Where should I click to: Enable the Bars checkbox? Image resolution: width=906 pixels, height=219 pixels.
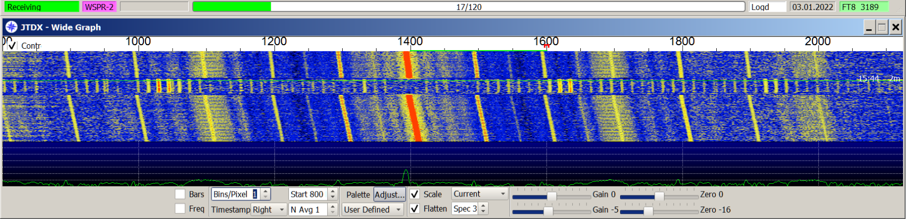[180, 194]
